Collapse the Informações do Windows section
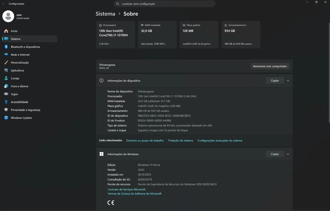Image resolution: width=330 pixels, height=211 pixels. pos(288,154)
